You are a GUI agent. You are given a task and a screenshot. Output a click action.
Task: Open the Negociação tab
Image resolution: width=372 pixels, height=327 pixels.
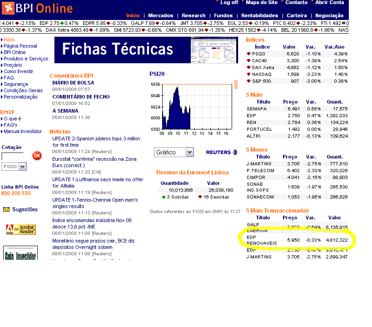coord(329,15)
